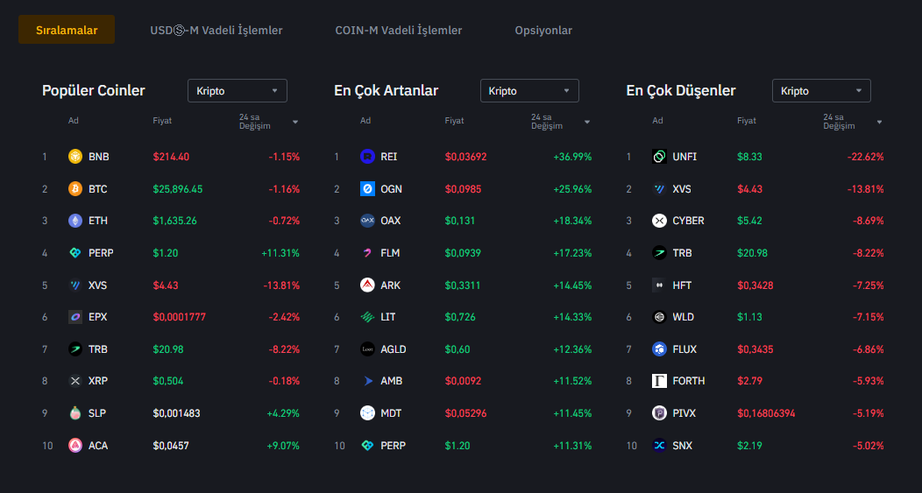The image size is (922, 493).
Task: Click the ARK coin icon
Action: click(x=367, y=285)
